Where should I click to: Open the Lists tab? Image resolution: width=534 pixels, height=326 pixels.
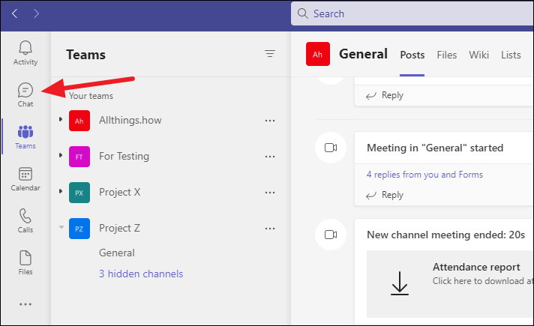pyautogui.click(x=511, y=55)
